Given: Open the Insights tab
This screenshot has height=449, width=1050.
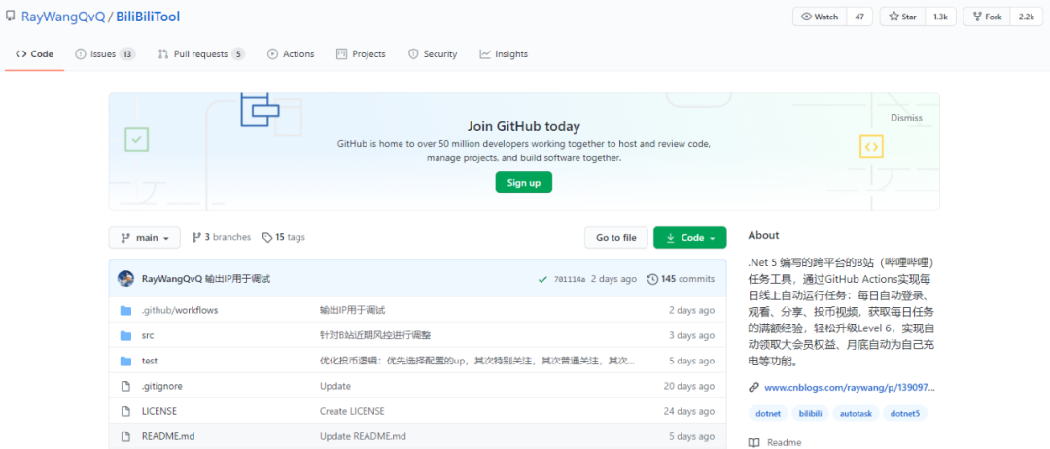Looking at the screenshot, I should tap(504, 54).
